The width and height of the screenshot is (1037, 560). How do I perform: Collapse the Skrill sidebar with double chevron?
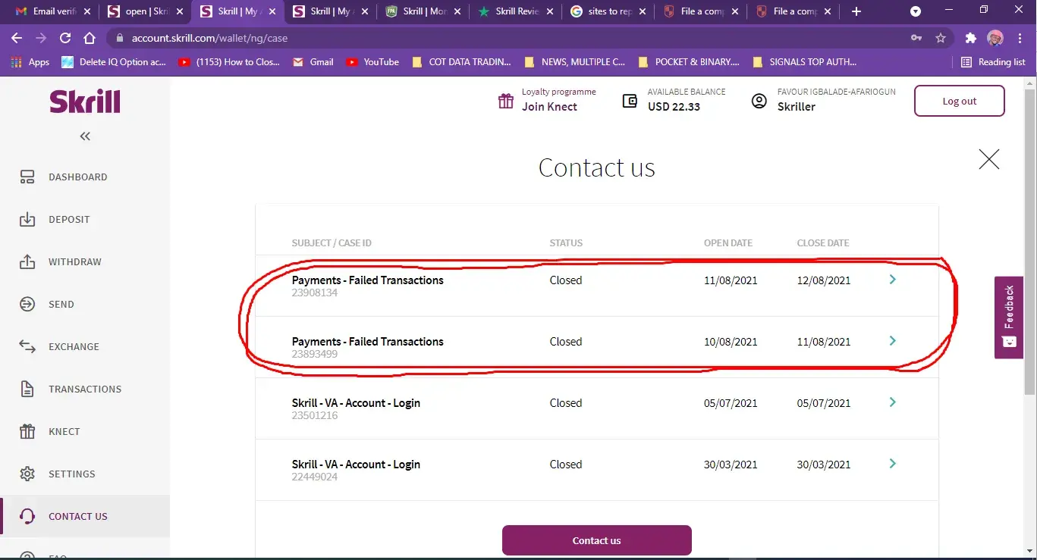(x=85, y=136)
